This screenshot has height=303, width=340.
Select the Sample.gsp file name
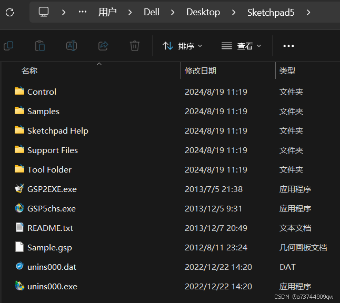click(x=49, y=248)
